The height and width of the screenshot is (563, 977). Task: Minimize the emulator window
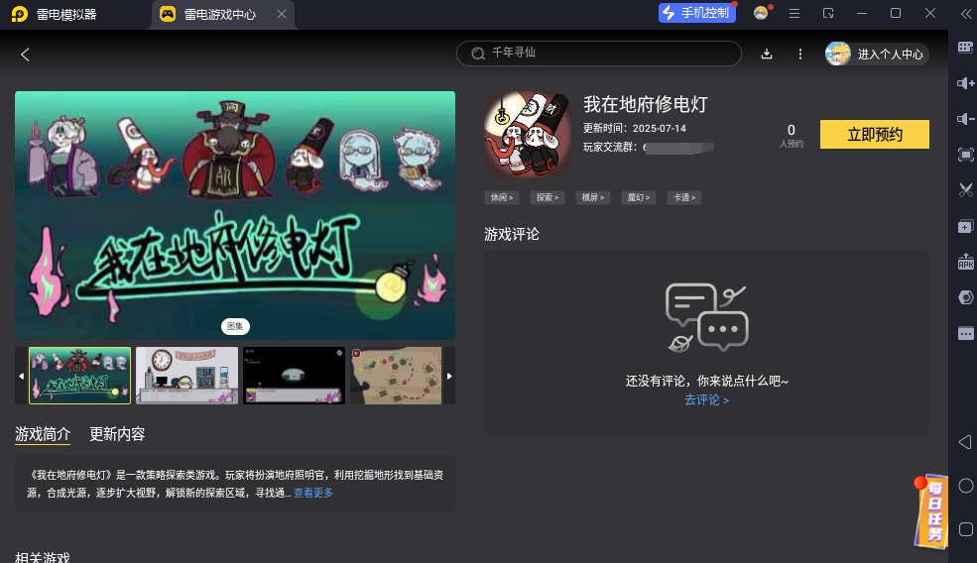(862, 13)
